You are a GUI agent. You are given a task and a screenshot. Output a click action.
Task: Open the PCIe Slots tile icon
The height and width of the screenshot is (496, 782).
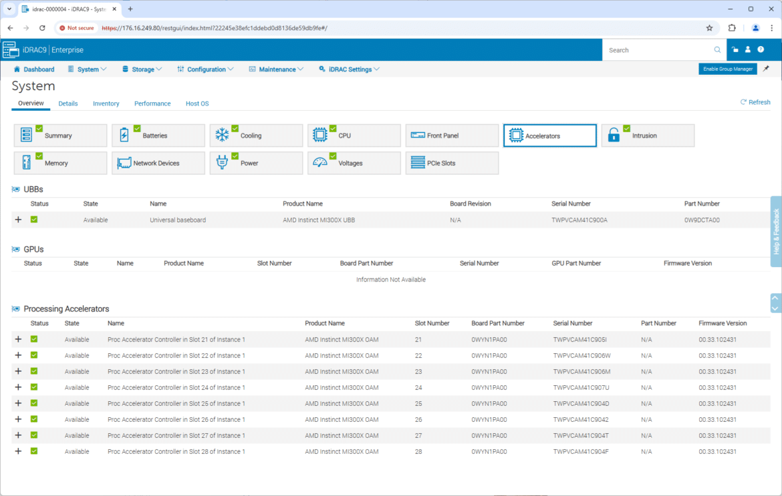(x=418, y=163)
